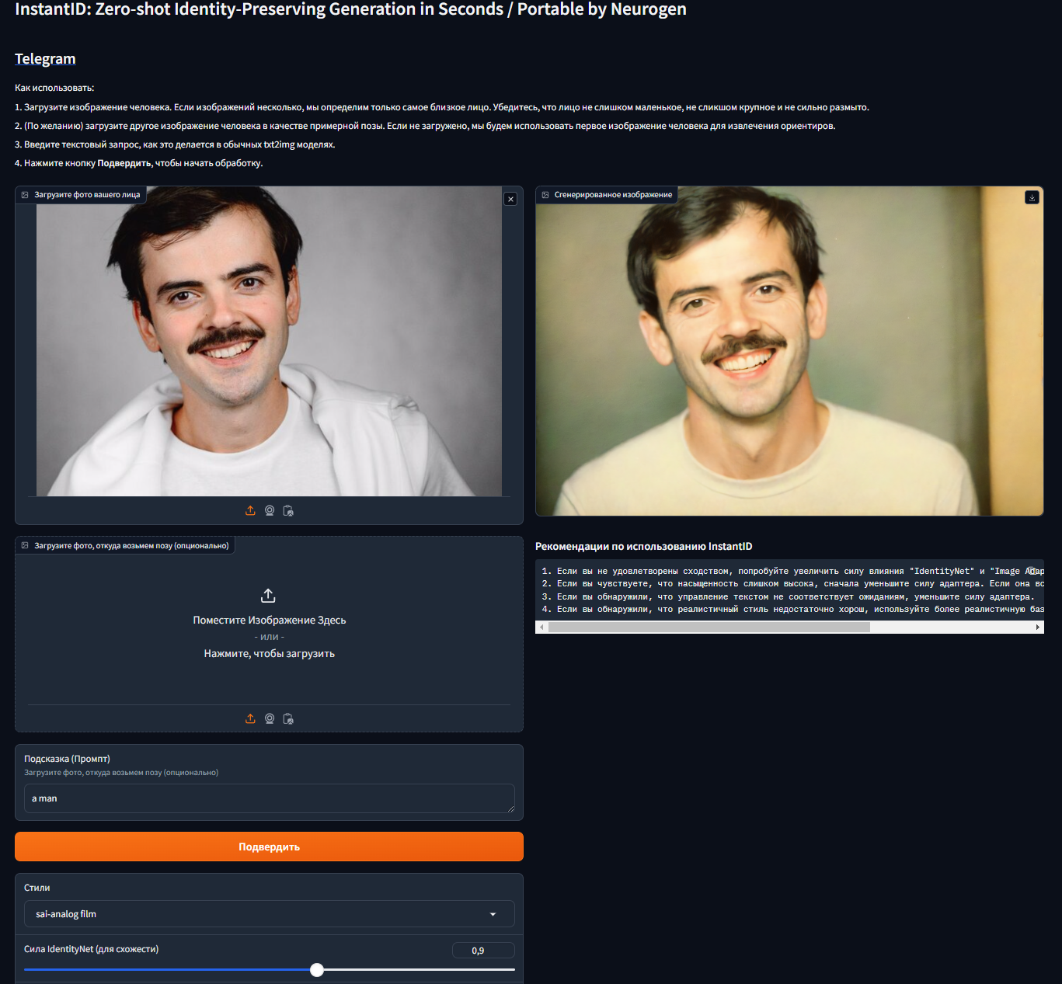Click horizontal scrollbar thumb under recommendations
Image resolution: width=1062 pixels, height=984 pixels.
(x=709, y=628)
